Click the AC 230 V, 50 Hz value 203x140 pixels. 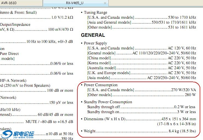182,73
